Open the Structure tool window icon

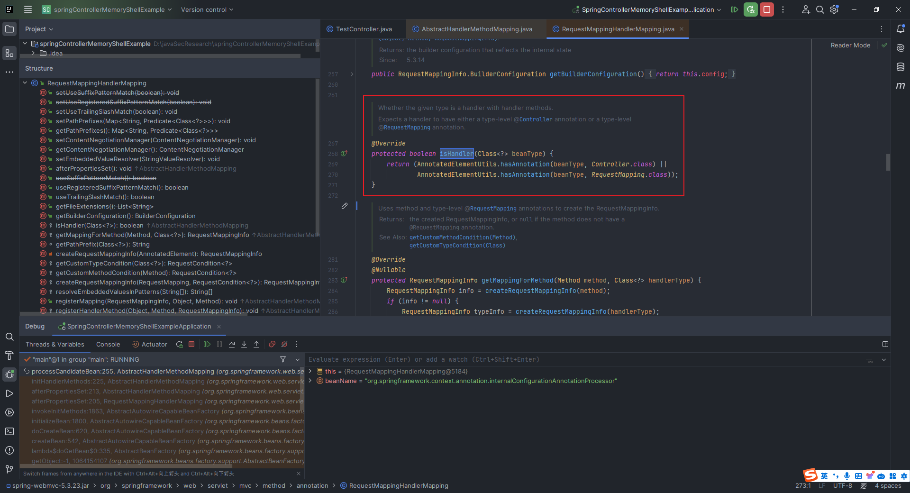[9, 53]
